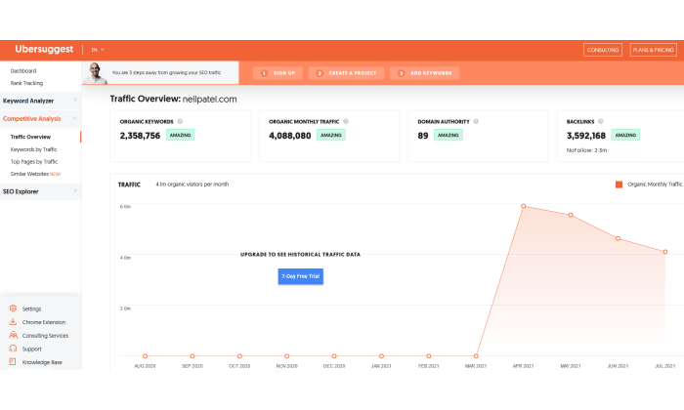Viewport: 684px width, 410px height.
Task: Click the Settings gear icon
Action: coord(13,308)
